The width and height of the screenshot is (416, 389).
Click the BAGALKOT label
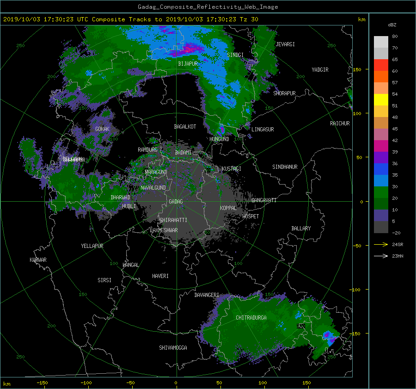pyautogui.click(x=185, y=127)
